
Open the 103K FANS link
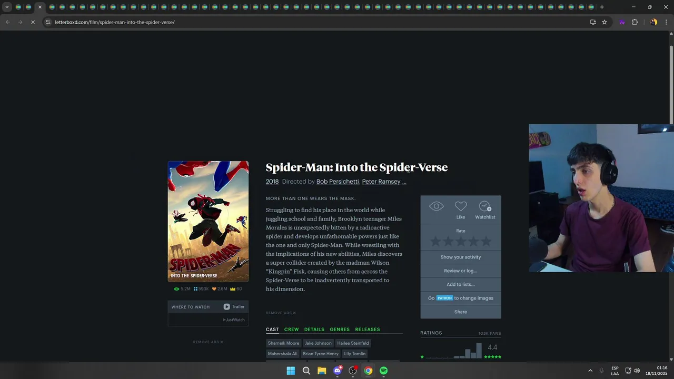coord(490,334)
